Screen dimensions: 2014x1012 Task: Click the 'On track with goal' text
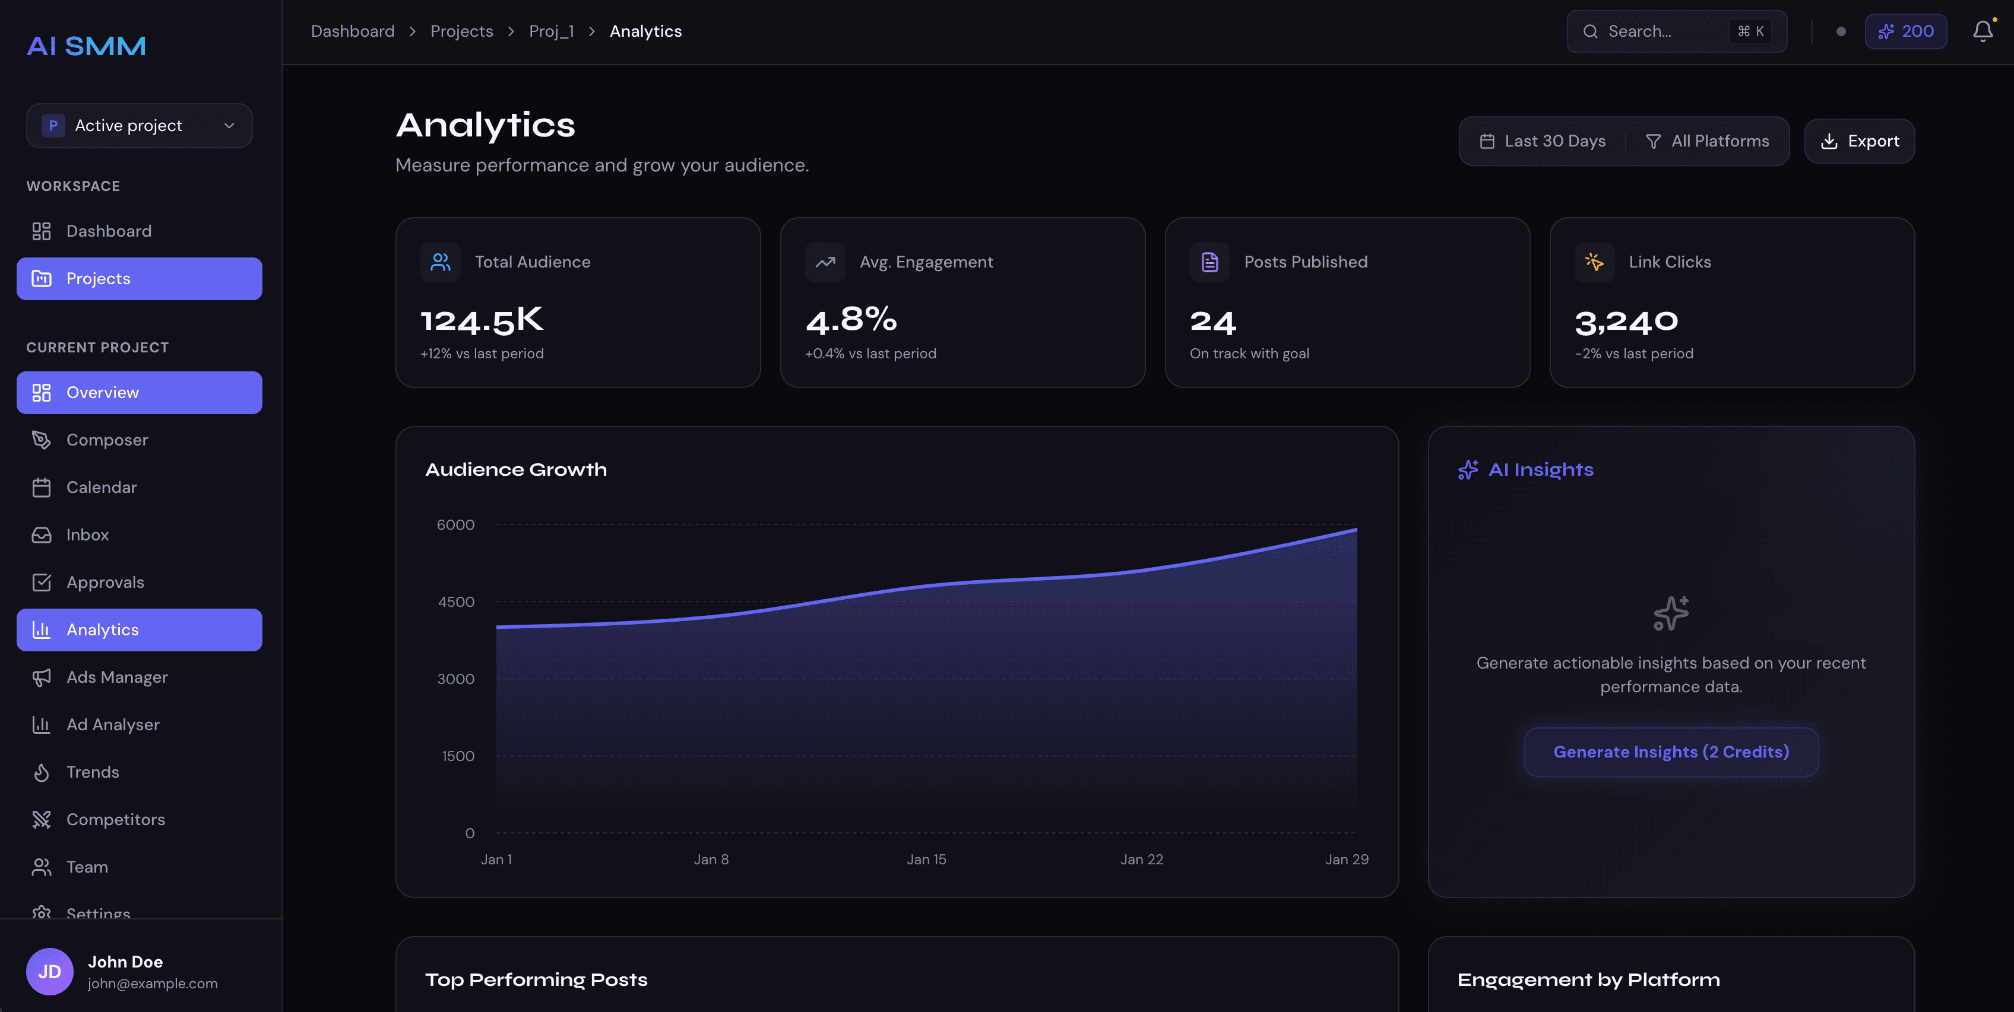[1249, 354]
